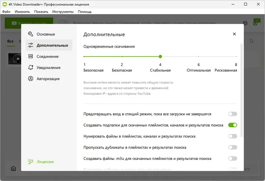Click the 4K Video Downloader app icon
265x181 pixels.
click(x=5, y=4)
